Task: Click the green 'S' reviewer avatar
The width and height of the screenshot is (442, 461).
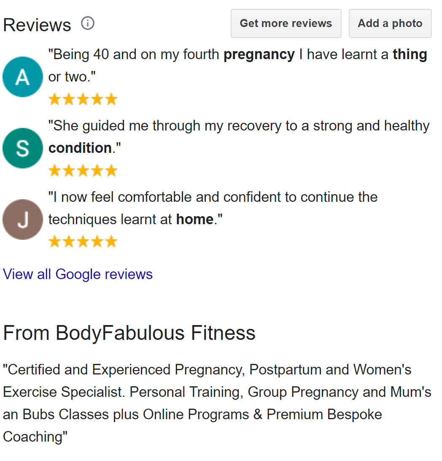Action: click(23, 148)
